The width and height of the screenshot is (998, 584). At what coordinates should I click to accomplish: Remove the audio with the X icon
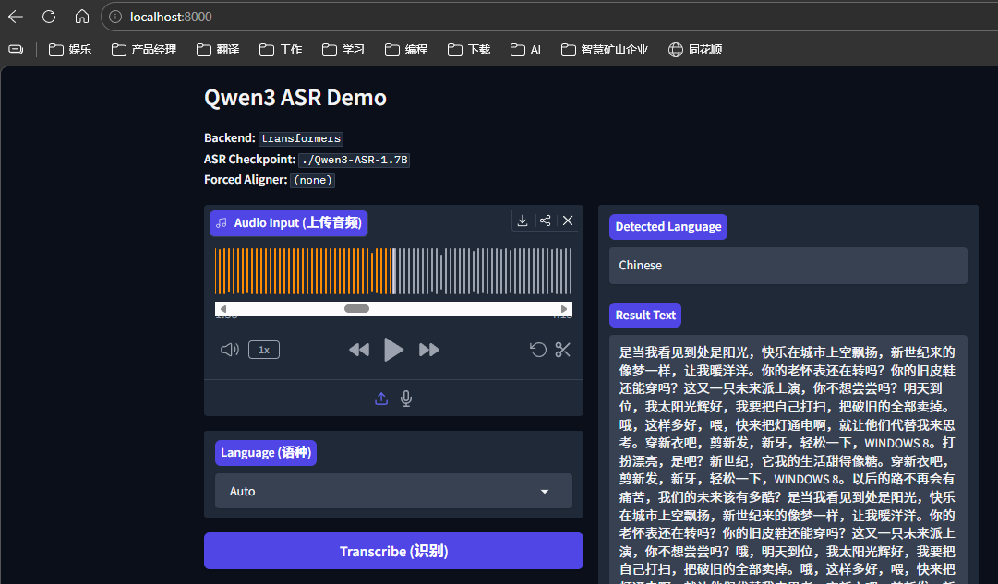point(568,220)
